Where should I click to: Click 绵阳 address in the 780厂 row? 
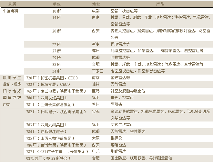coord(96,98)
